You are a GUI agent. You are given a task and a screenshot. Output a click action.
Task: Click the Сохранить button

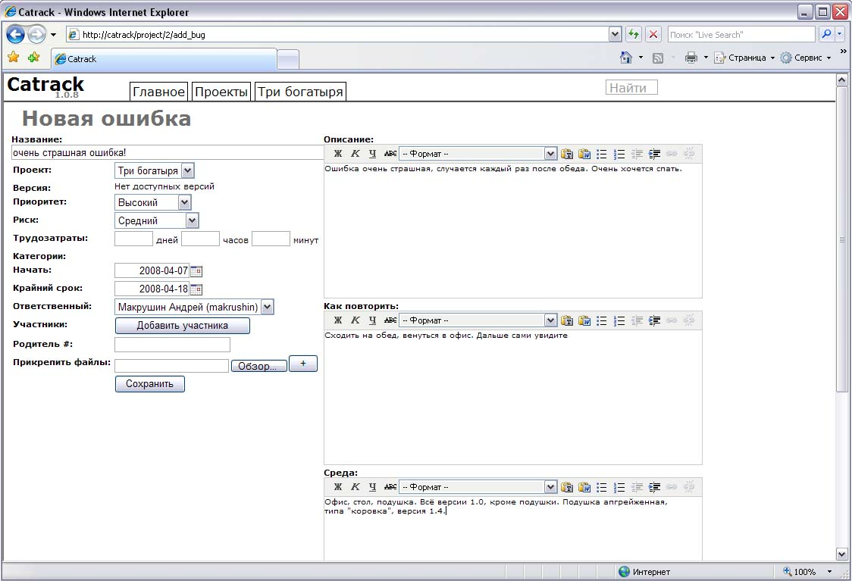[x=150, y=384]
